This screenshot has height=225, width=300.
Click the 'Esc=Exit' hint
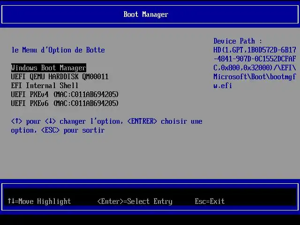pyautogui.click(x=210, y=201)
